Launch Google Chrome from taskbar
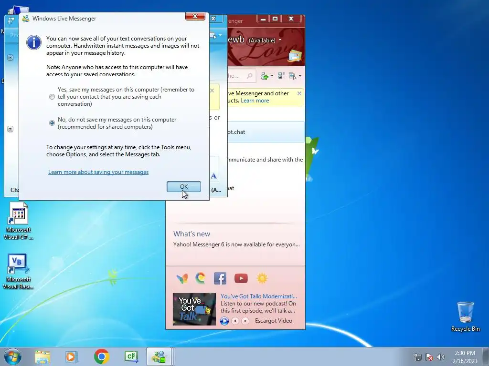 (101, 356)
